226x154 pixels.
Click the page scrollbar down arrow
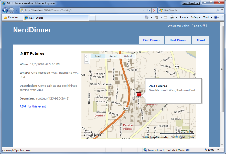click(x=222, y=145)
